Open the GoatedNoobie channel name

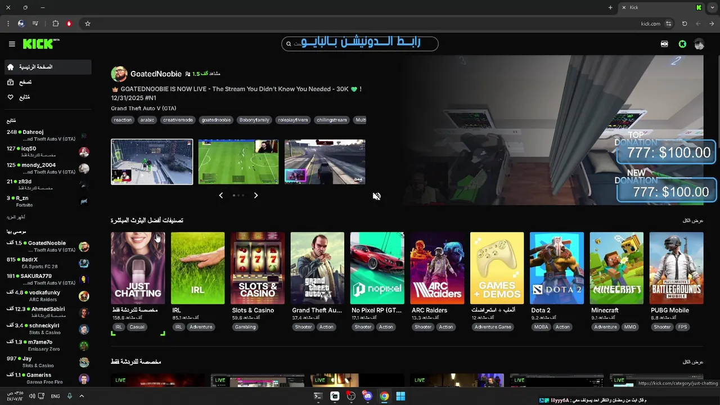pos(156,74)
